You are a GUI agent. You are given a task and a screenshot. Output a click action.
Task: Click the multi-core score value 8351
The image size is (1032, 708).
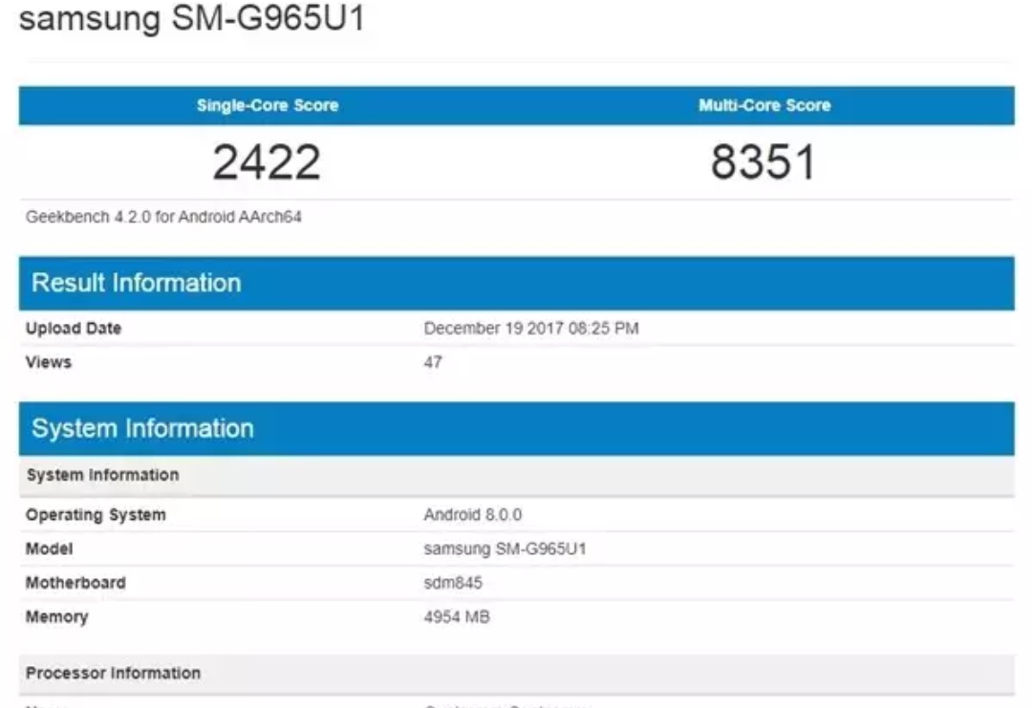click(x=763, y=161)
